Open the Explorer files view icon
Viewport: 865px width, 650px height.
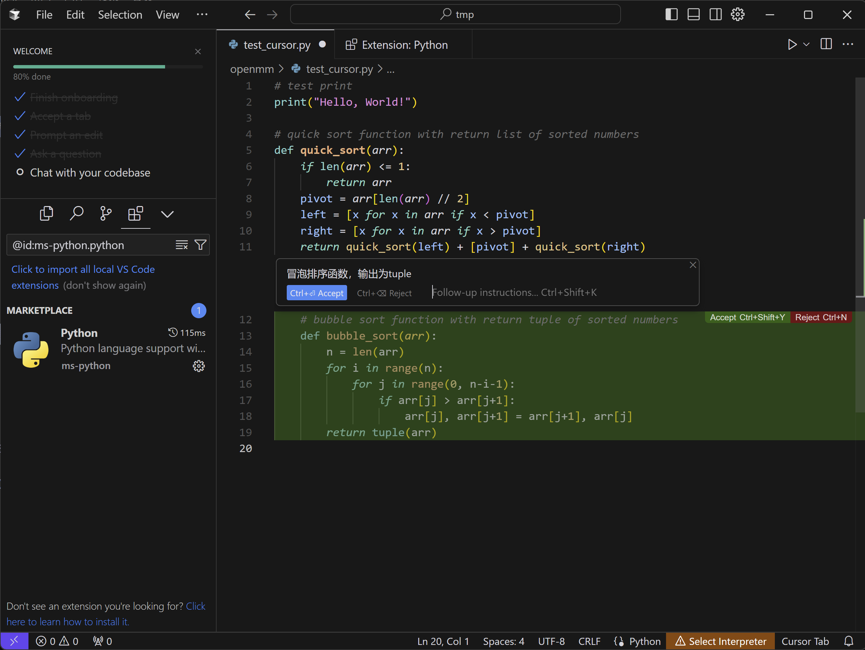tap(46, 214)
